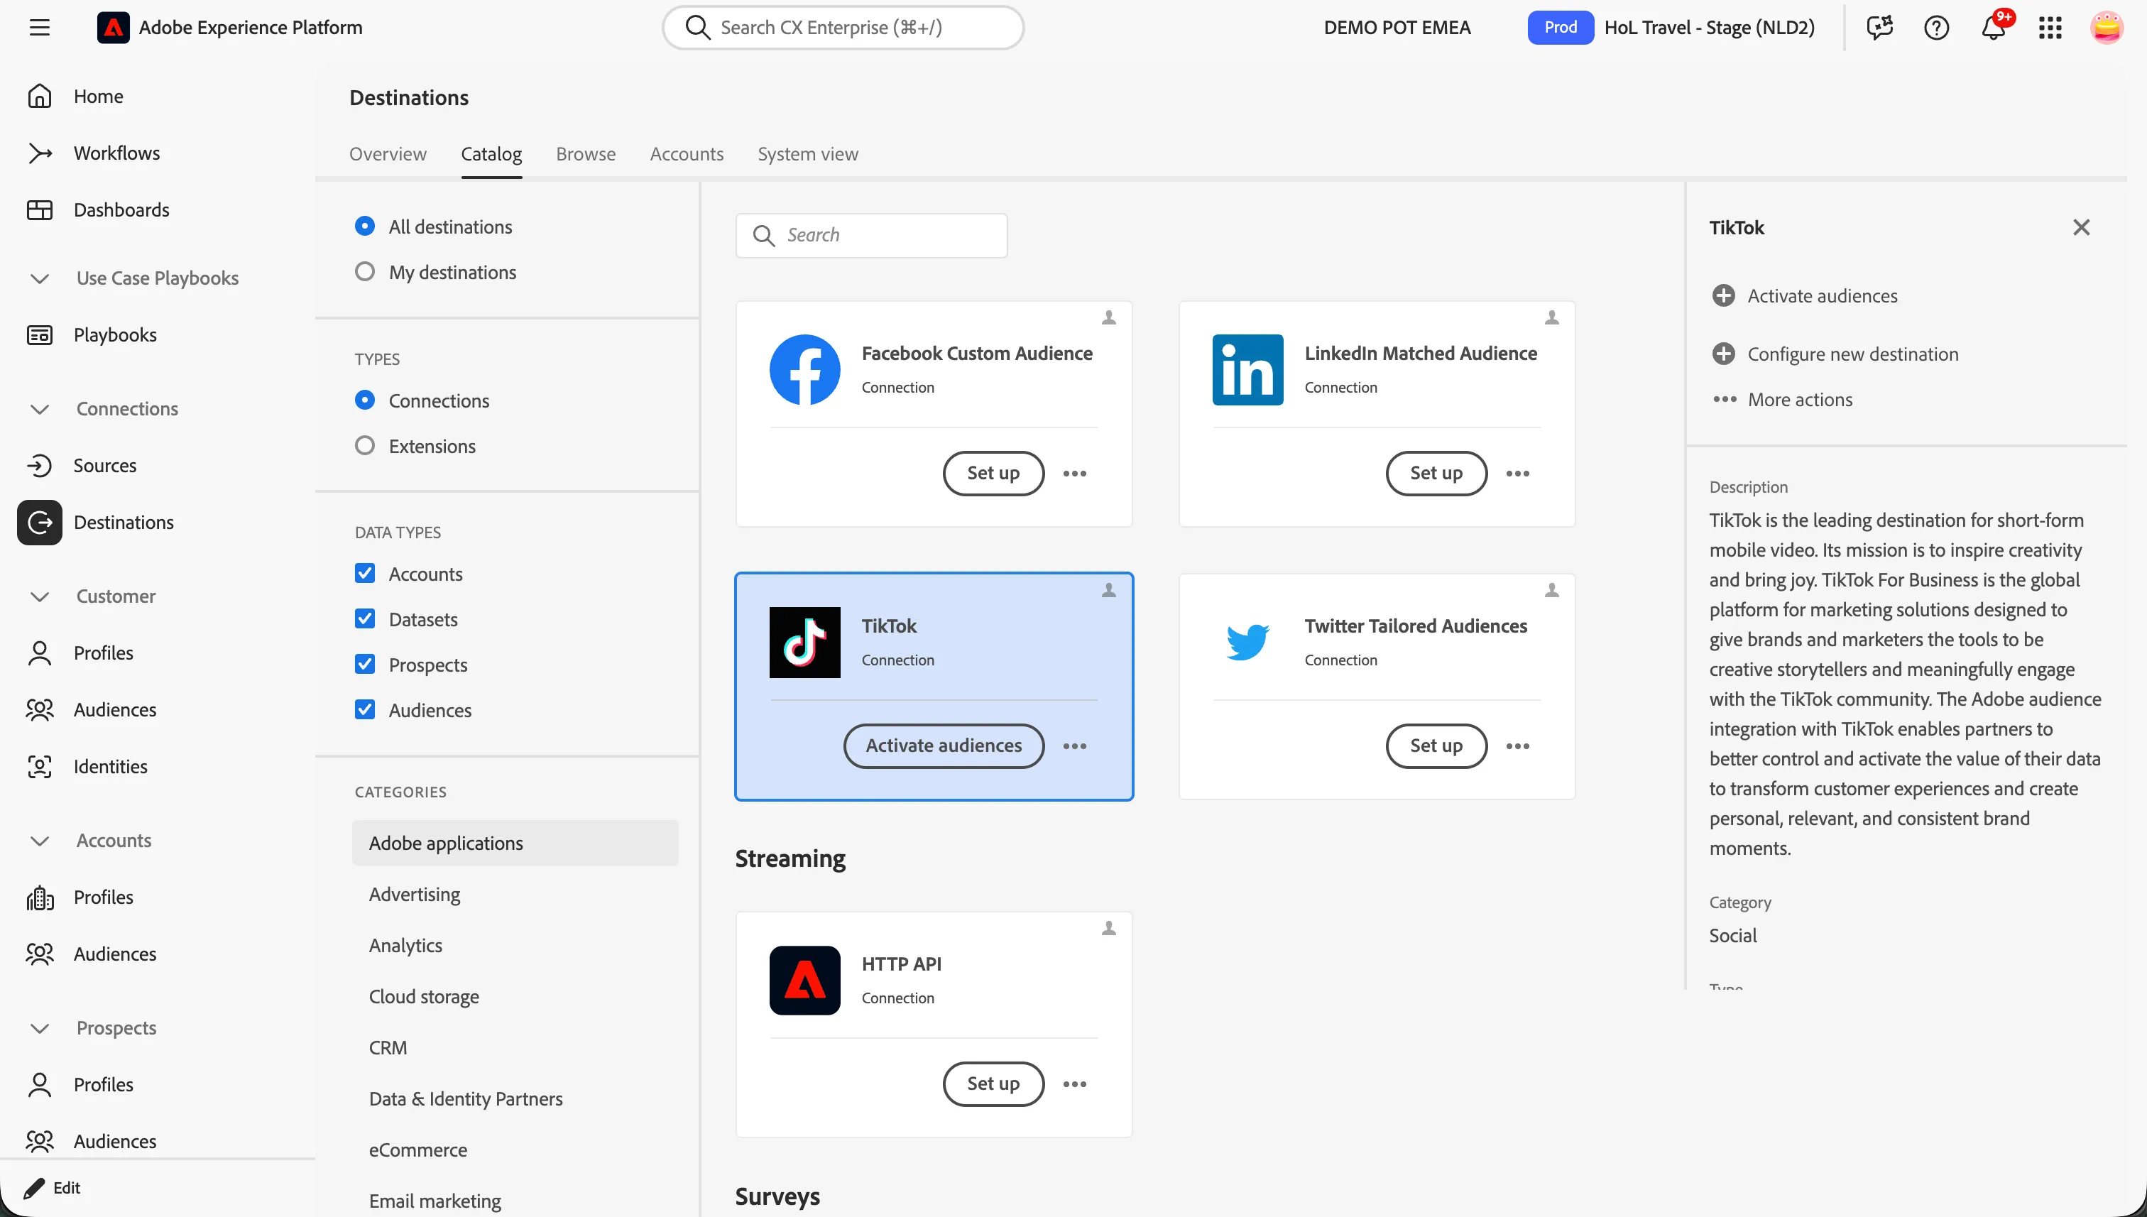
Task: Click Configure new destination in TikTok panel
Action: coord(1835,354)
